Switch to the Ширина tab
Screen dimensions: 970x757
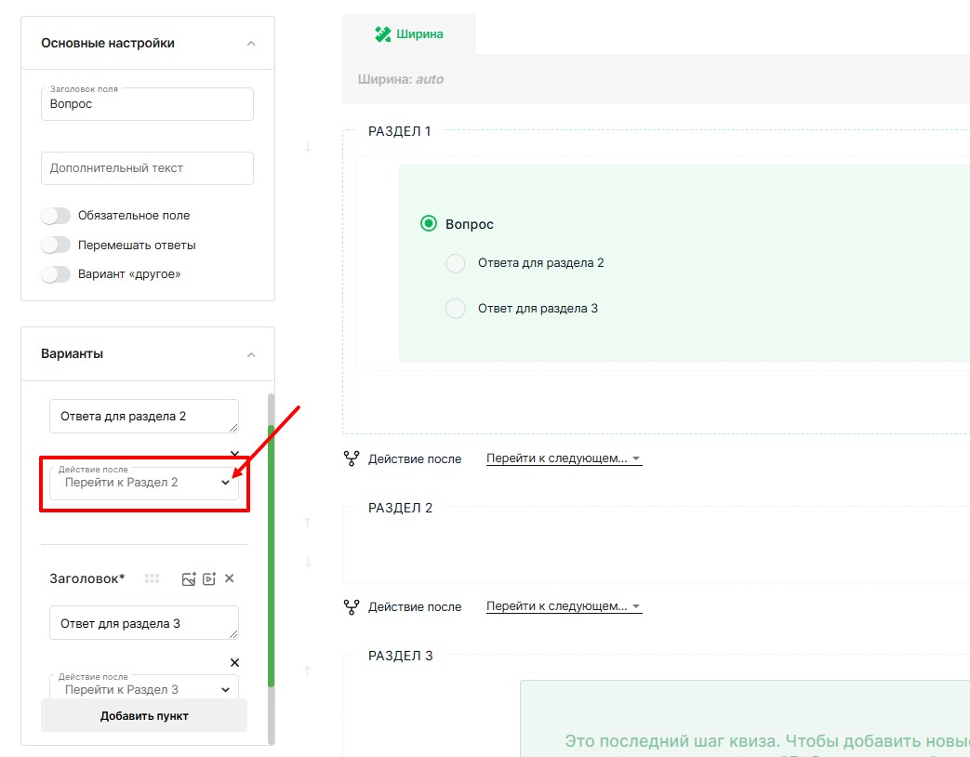(409, 34)
